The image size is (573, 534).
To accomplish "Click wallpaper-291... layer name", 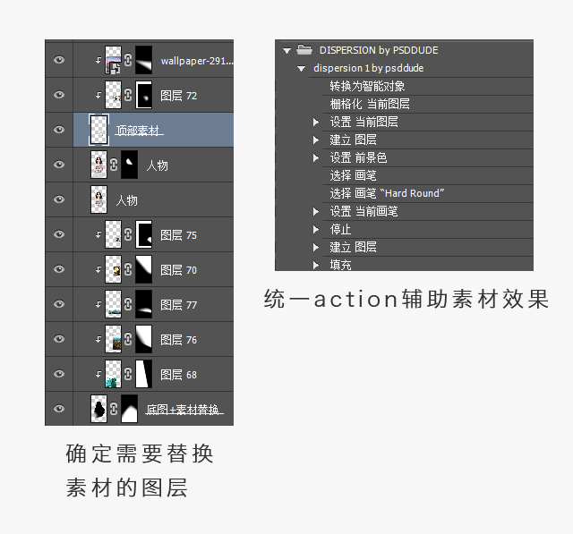I will tap(197, 61).
